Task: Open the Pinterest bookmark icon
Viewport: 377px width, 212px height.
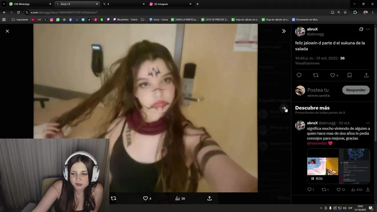Action: click(x=96, y=20)
